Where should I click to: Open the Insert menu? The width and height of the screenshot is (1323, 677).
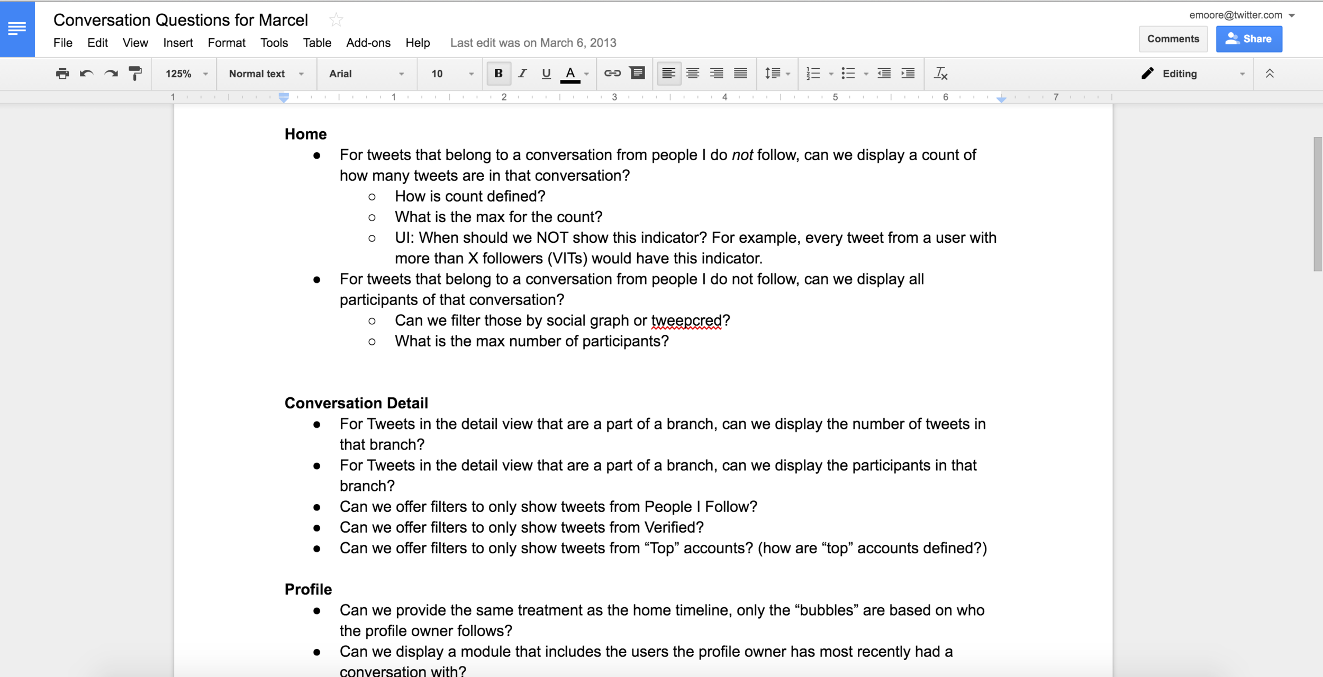(178, 43)
